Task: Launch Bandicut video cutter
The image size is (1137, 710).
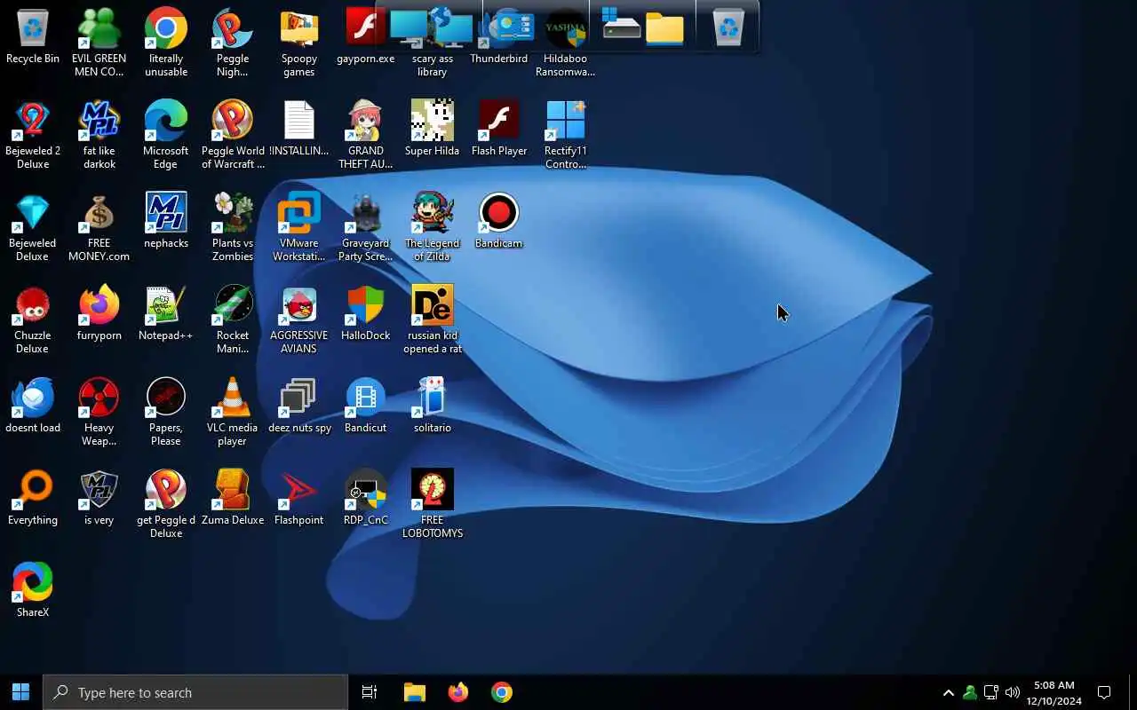Action: click(366, 405)
